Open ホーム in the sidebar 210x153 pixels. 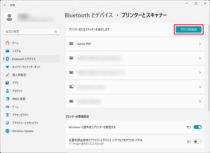[x=31, y=43]
